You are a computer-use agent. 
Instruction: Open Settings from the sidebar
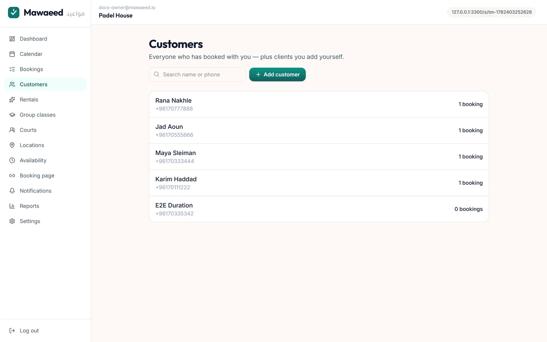pyautogui.click(x=46, y=221)
